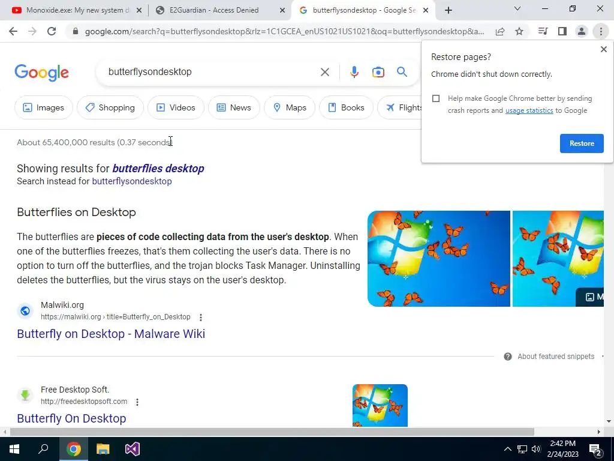Open a new tab
Image resolution: width=614 pixels, height=461 pixels.
click(x=449, y=10)
